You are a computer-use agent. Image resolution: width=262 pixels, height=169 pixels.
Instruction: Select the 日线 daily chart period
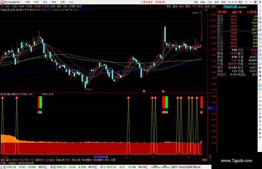tap(53, 6)
